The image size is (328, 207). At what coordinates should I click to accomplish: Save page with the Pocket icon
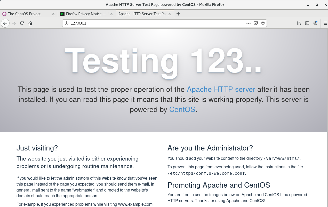pos(256,23)
